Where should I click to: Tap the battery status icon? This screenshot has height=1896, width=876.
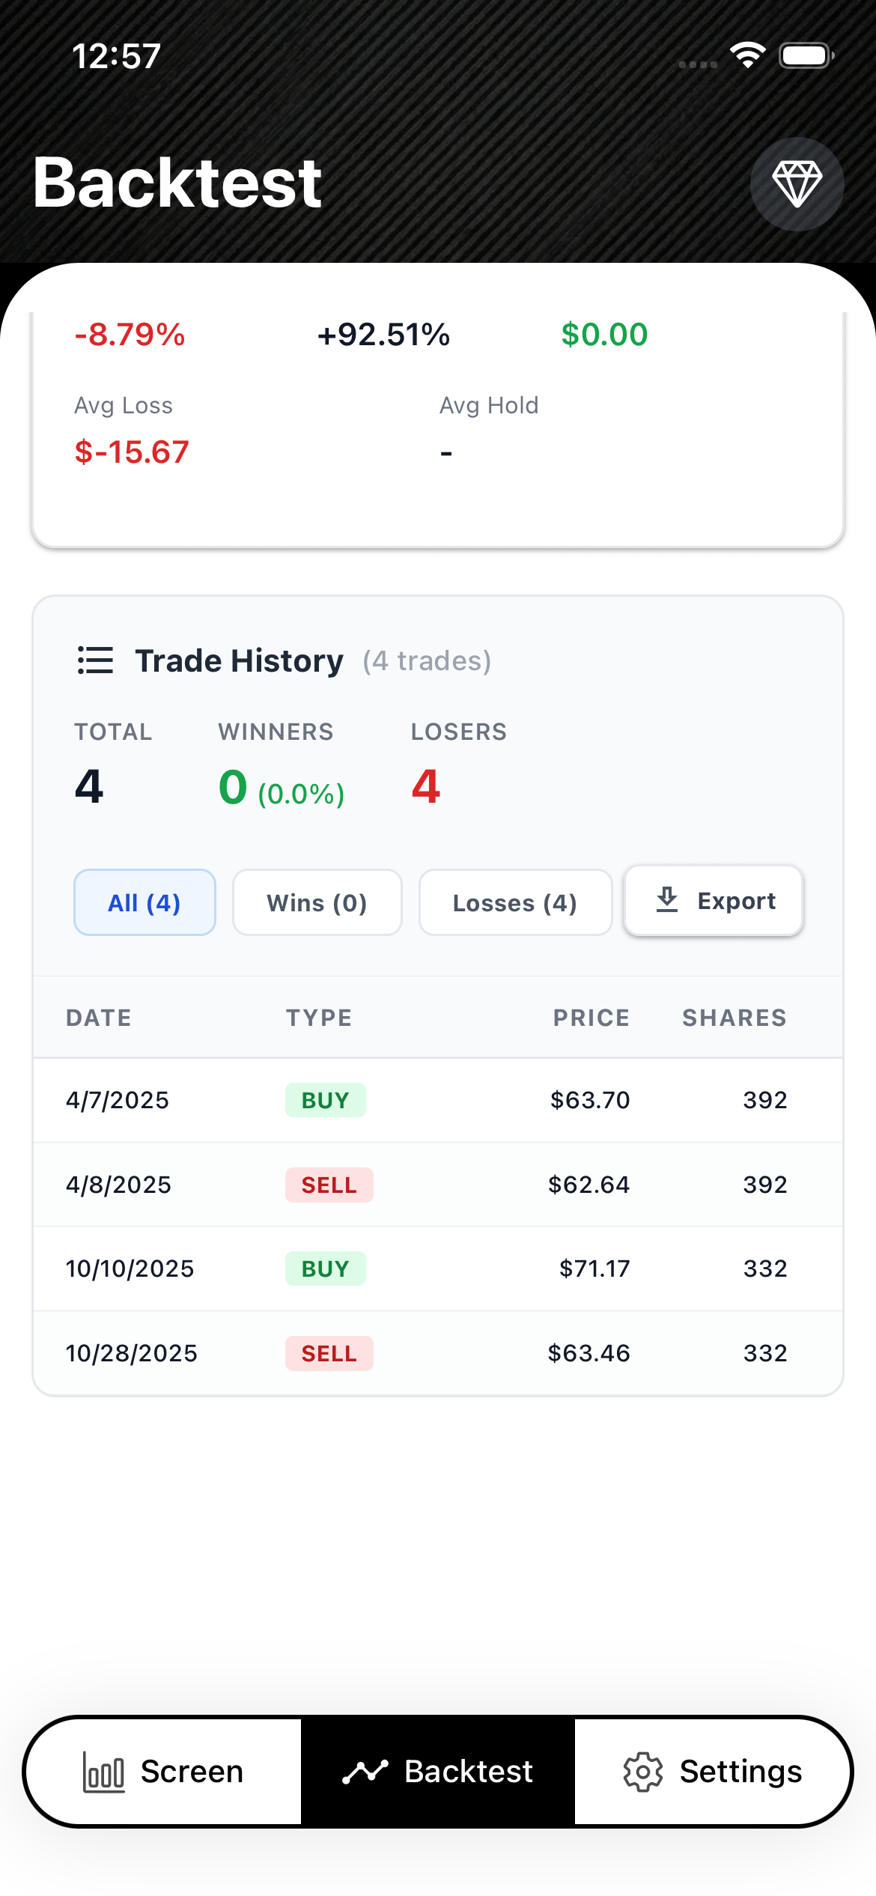[806, 55]
